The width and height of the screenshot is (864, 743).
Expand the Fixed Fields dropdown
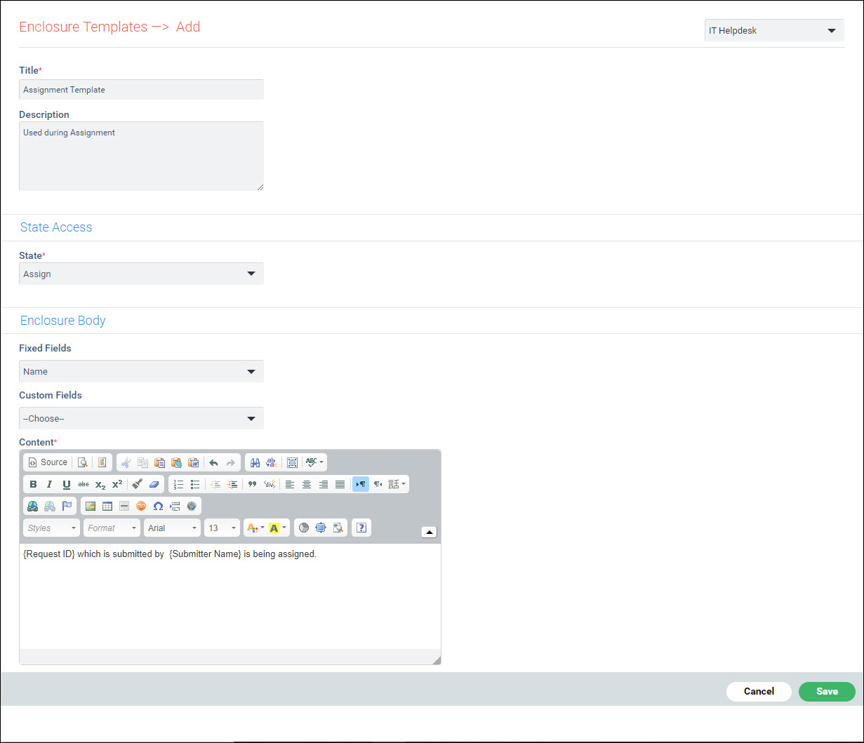[x=140, y=371]
